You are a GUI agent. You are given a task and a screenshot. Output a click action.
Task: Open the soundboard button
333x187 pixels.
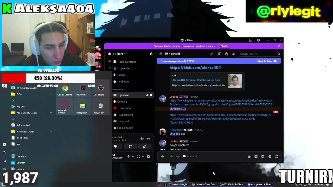145,146
